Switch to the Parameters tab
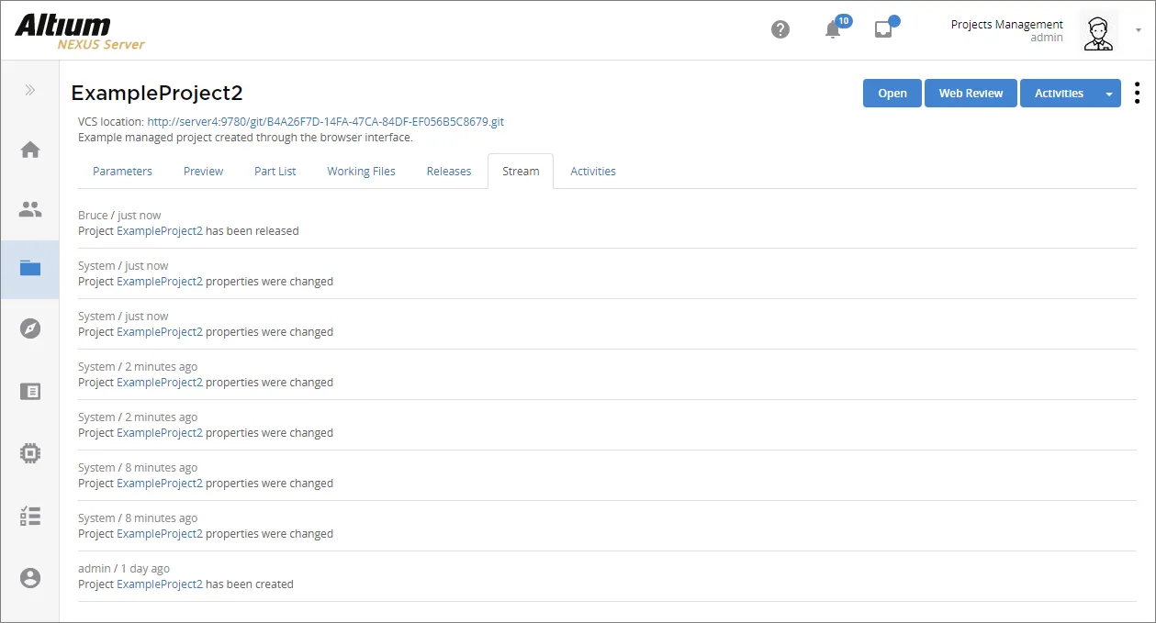The width and height of the screenshot is (1156, 623). pos(122,172)
